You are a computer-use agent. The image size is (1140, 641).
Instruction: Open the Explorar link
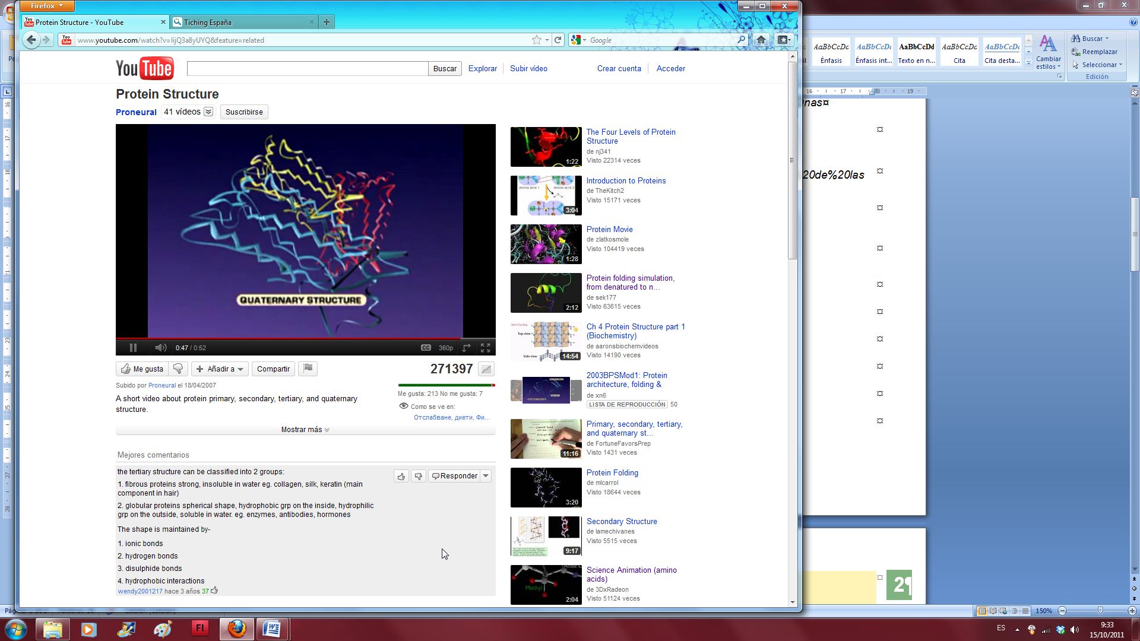pos(483,69)
